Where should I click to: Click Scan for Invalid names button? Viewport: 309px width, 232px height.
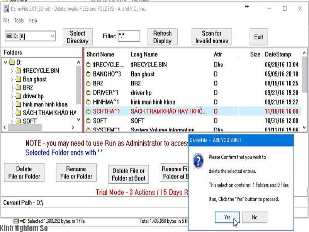click(212, 37)
